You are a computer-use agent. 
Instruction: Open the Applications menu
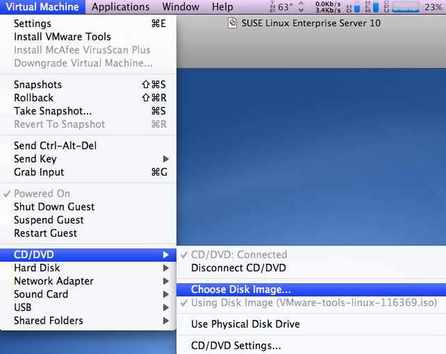[120, 7]
